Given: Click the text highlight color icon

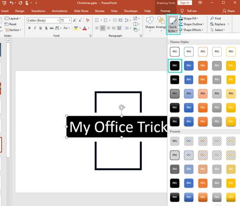Looking at the screenshot, I should [x=76, y=28].
